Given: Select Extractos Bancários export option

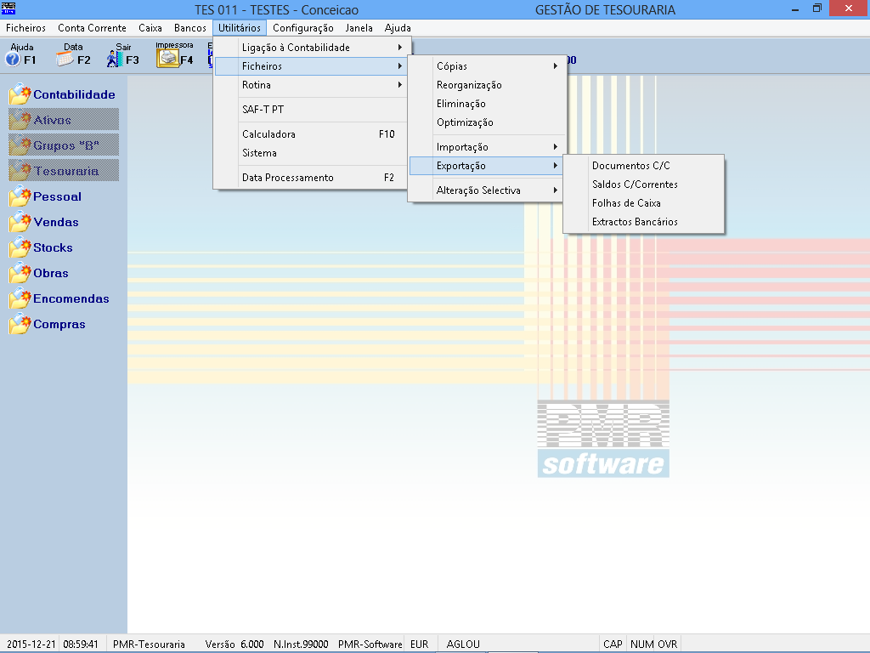Looking at the screenshot, I should 644,222.
